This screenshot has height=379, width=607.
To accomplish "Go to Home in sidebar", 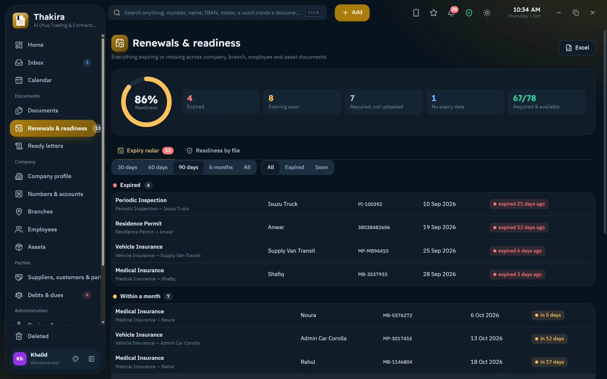I will tap(53, 45).
